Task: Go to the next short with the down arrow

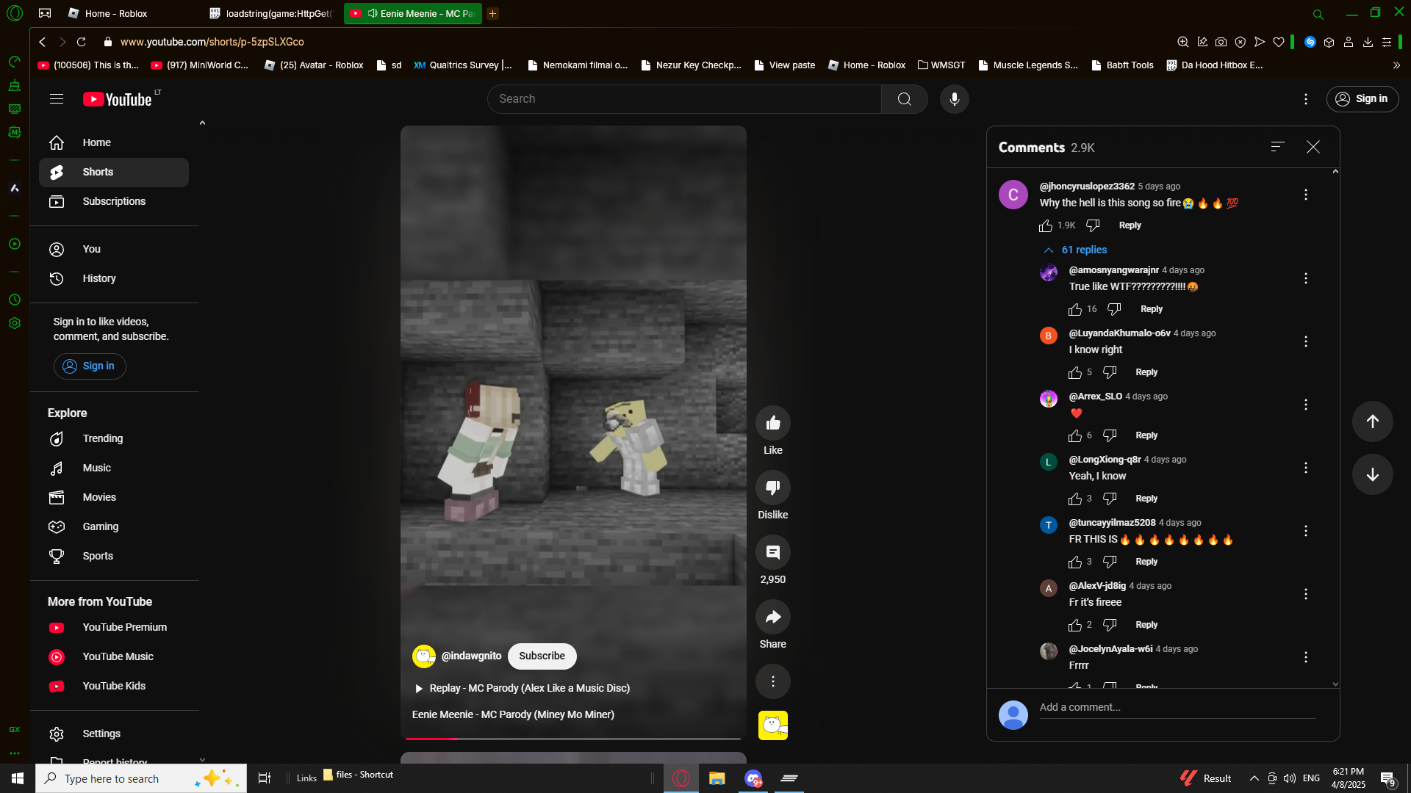Action: [x=1372, y=474]
